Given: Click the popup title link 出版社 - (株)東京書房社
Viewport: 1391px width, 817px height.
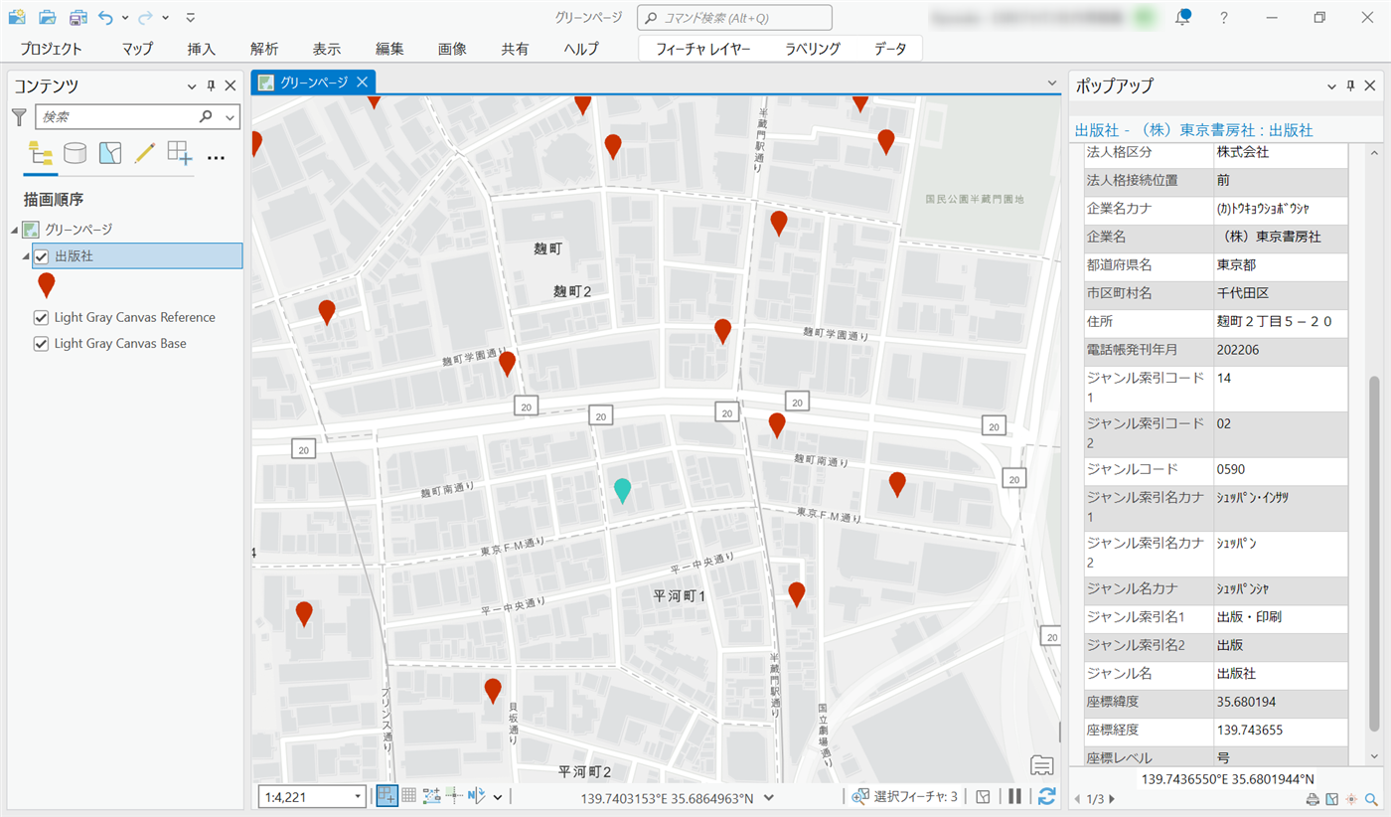Looking at the screenshot, I should point(1193,130).
